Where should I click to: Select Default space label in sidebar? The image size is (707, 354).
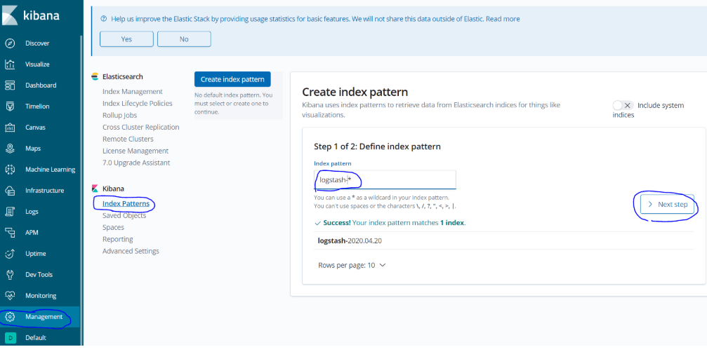(36, 338)
